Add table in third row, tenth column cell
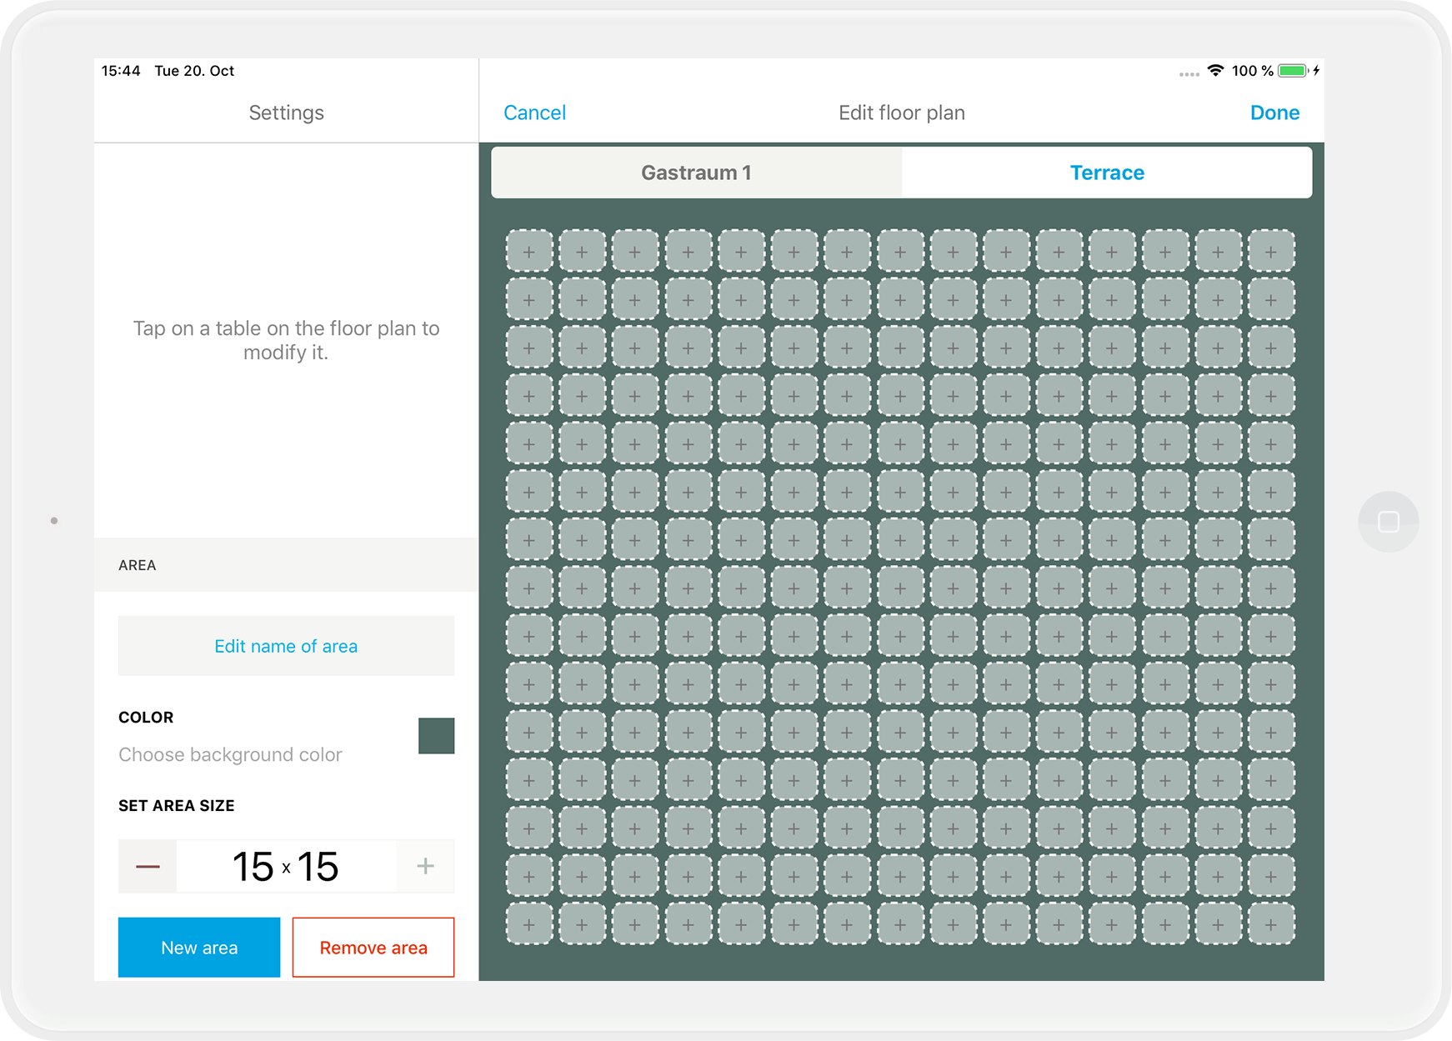The width and height of the screenshot is (1452, 1041). tap(1006, 348)
